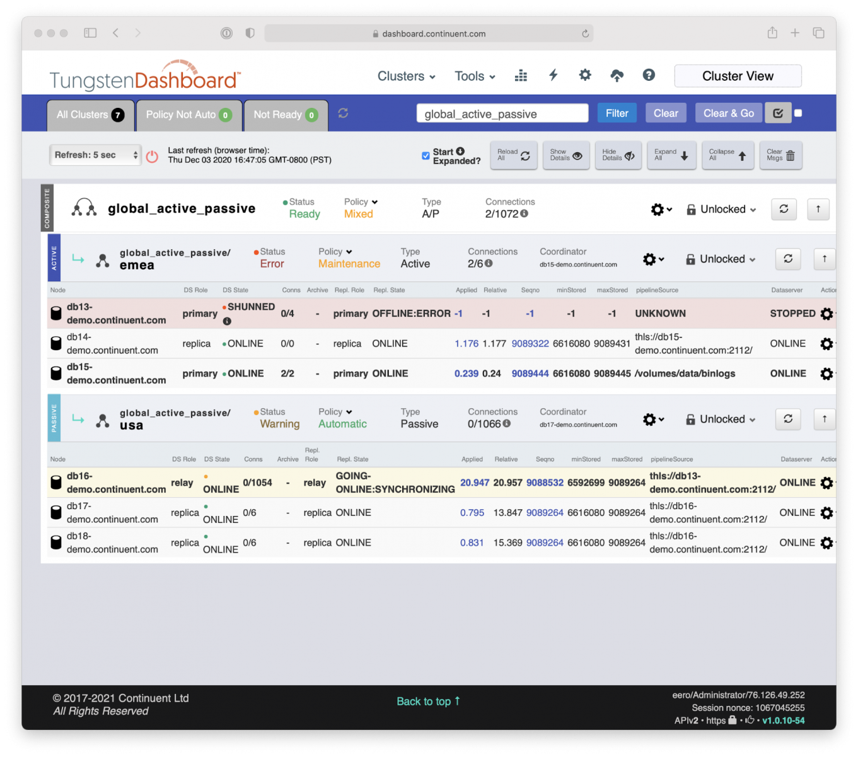Screen dimensions: 858x757
Task: Toggle the Start Expanded checkbox
Action: [x=426, y=155]
